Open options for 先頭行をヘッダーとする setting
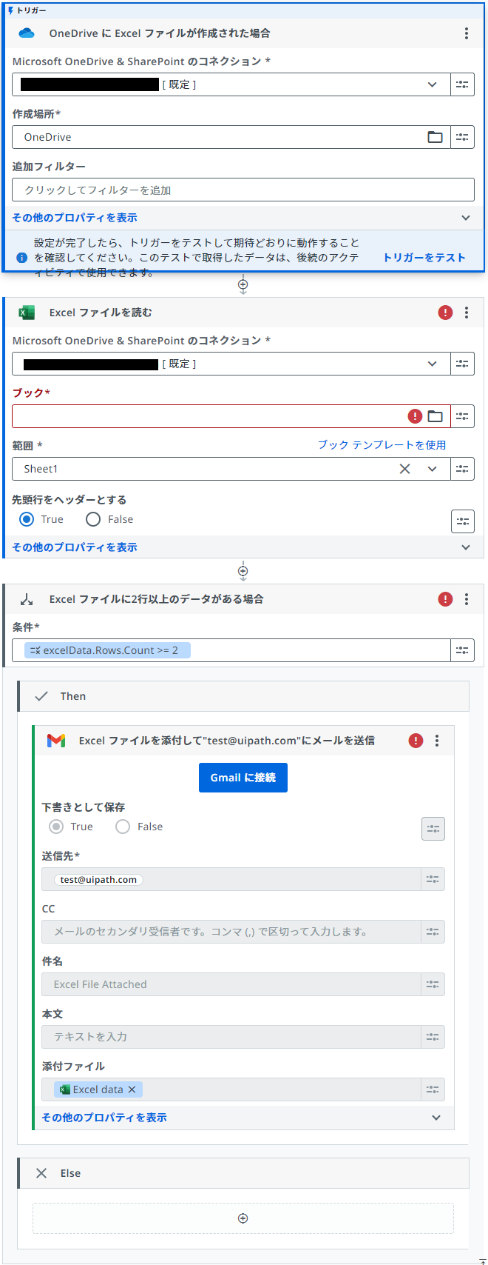Viewport: 488px width, 1265px height. pyautogui.click(x=463, y=521)
